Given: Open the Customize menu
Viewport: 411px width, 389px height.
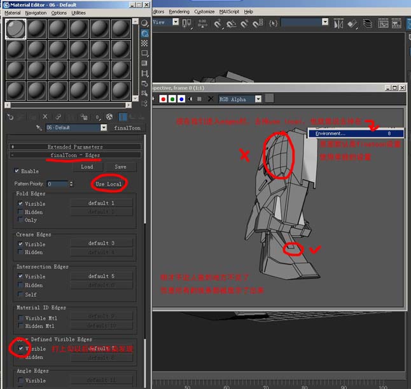Looking at the screenshot, I should (204, 12).
